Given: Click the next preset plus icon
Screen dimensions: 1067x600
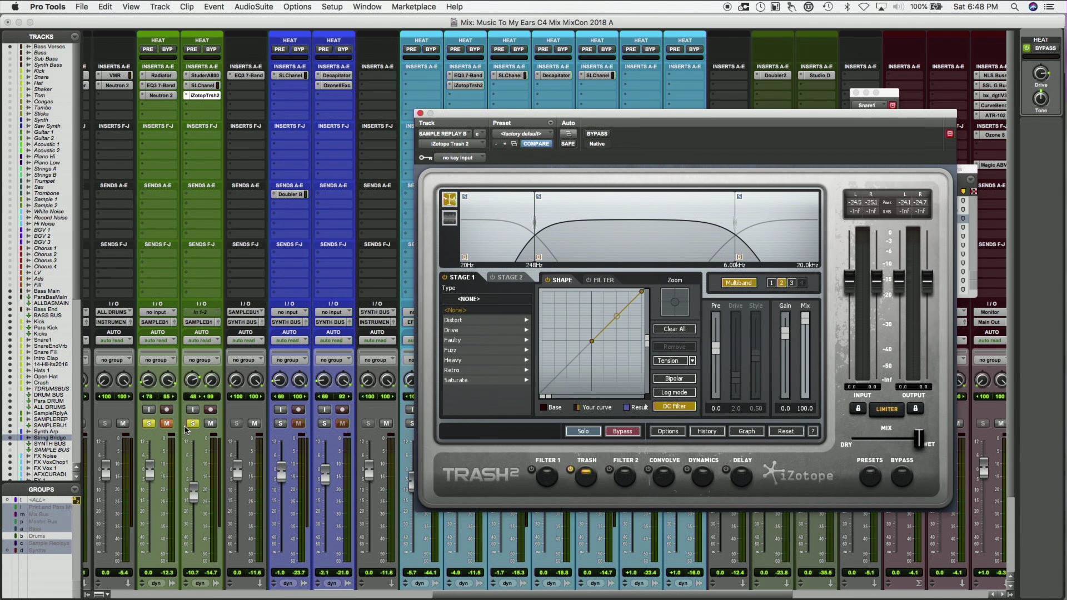Looking at the screenshot, I should (505, 143).
